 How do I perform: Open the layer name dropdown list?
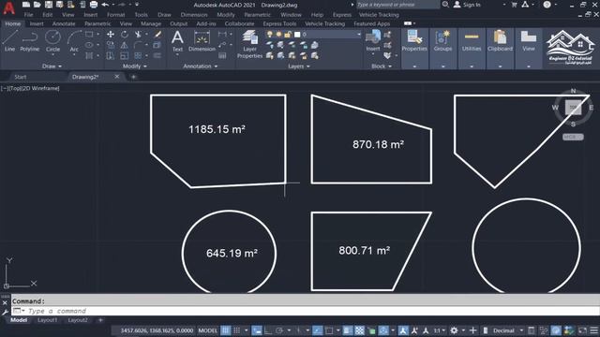coord(358,35)
